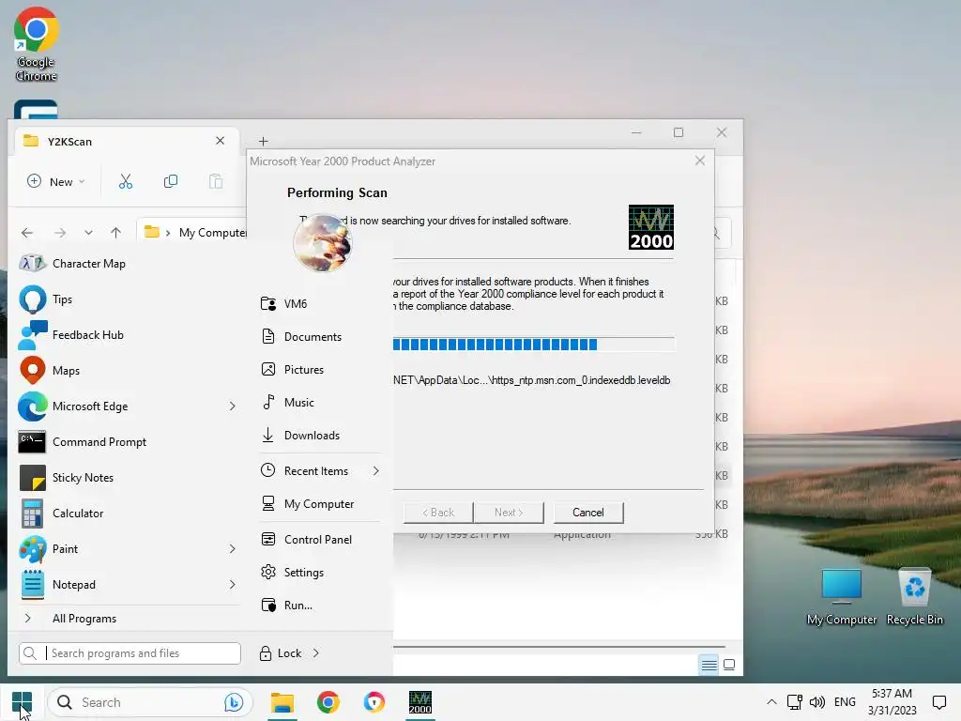961x721 pixels.
Task: Cancel the Year 2000 scan
Action: (588, 513)
